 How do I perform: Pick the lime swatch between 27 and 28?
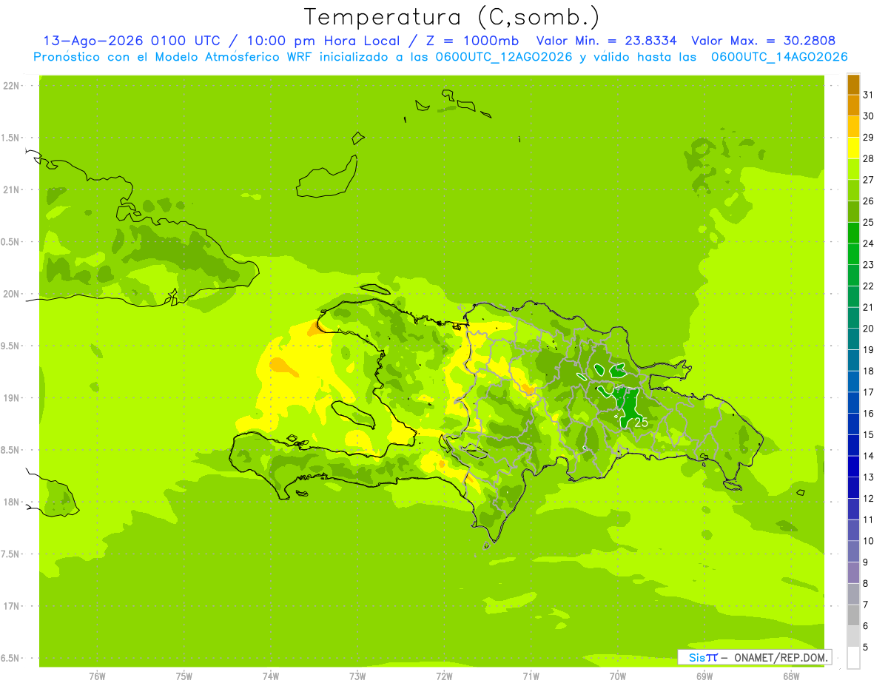click(x=853, y=169)
